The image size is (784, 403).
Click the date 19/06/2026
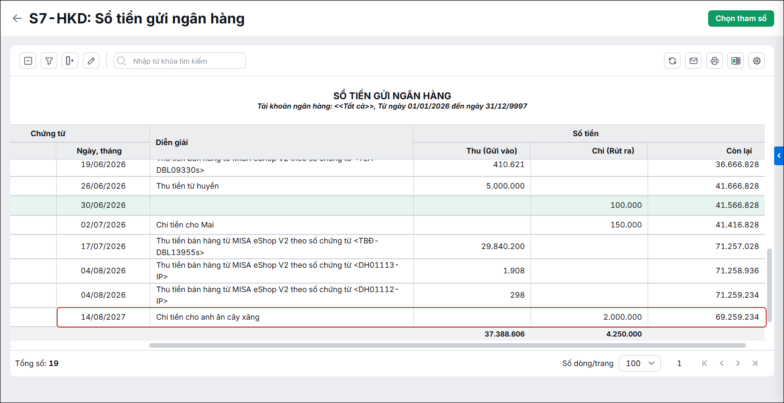tap(103, 164)
